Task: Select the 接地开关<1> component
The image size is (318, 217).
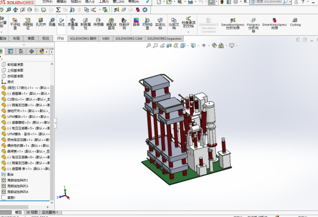Action: coord(25,111)
